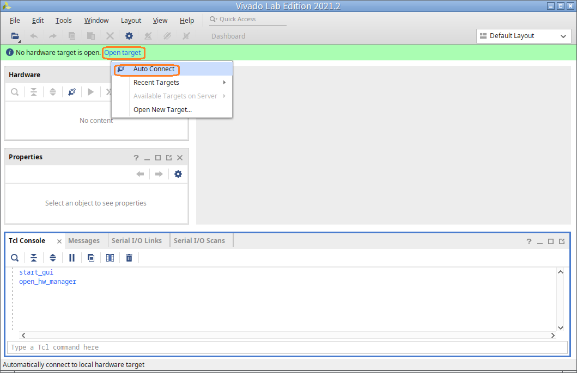
Task: Maximize the Properties panel
Action: (158, 158)
